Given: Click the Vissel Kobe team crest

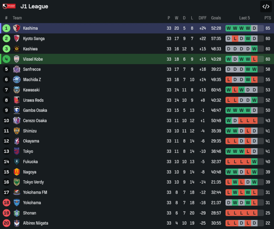Looking at the screenshot, I should [17, 59].
